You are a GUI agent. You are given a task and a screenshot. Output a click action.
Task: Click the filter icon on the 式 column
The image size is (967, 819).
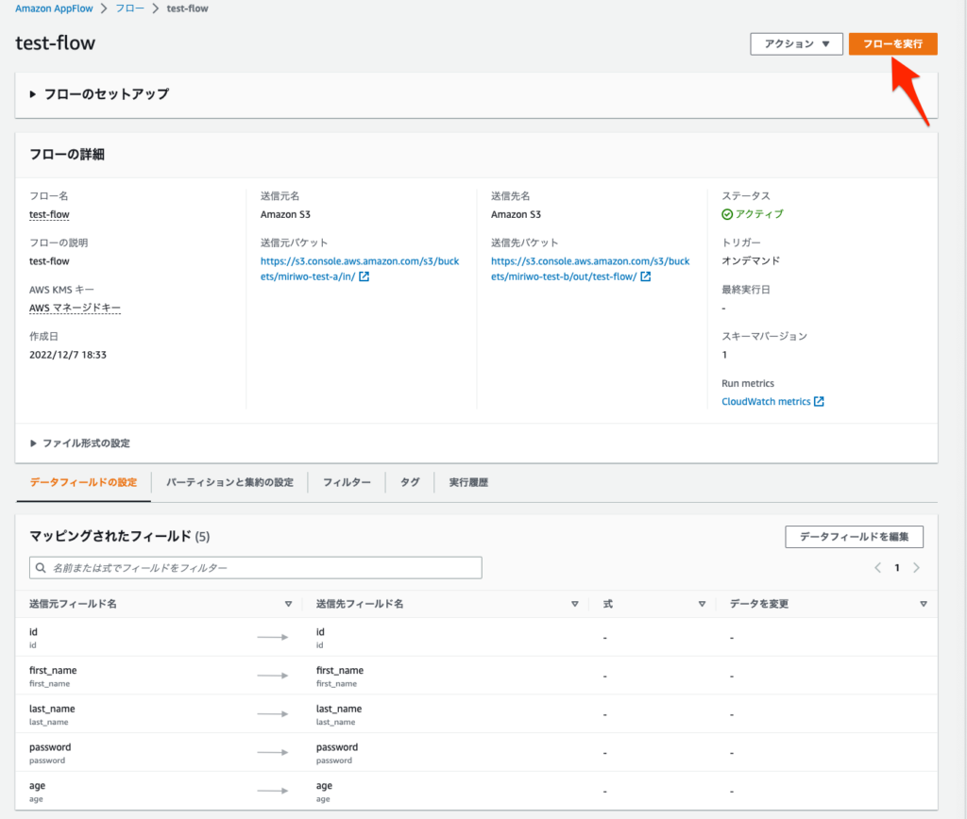click(x=700, y=603)
